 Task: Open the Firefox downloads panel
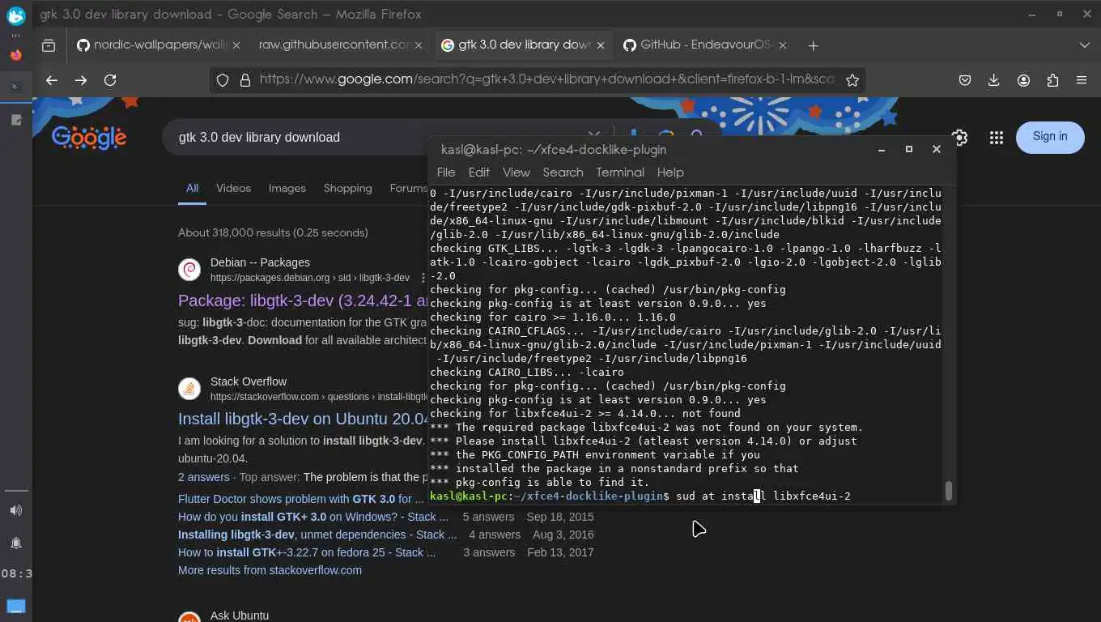pos(994,80)
